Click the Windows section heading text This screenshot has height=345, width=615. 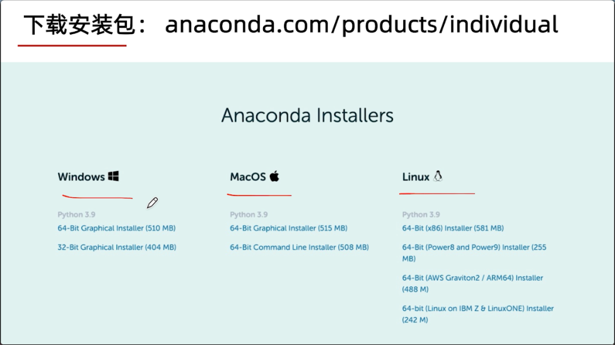tap(81, 177)
